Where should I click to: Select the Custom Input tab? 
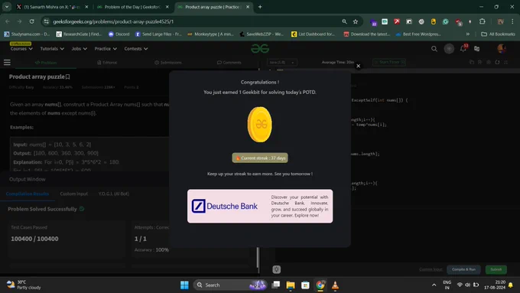click(74, 194)
